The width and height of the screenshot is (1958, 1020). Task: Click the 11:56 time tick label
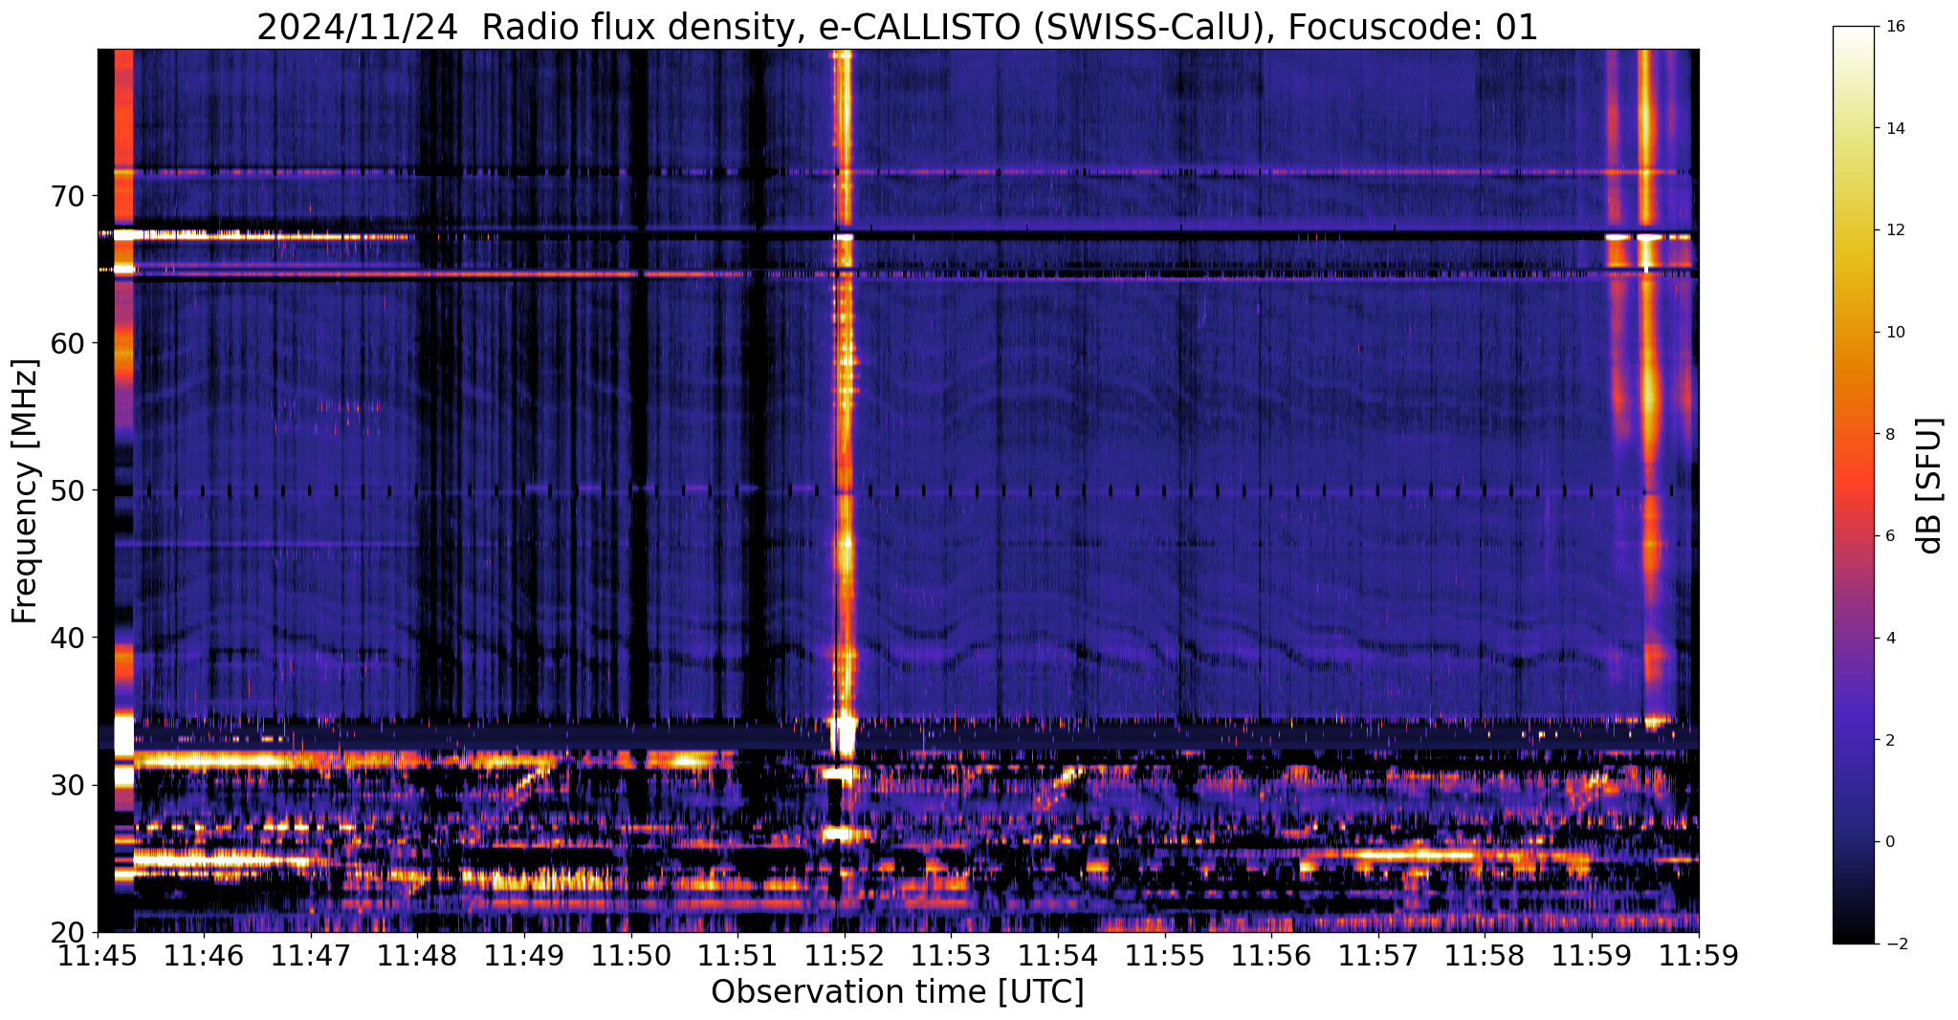click(x=1271, y=956)
